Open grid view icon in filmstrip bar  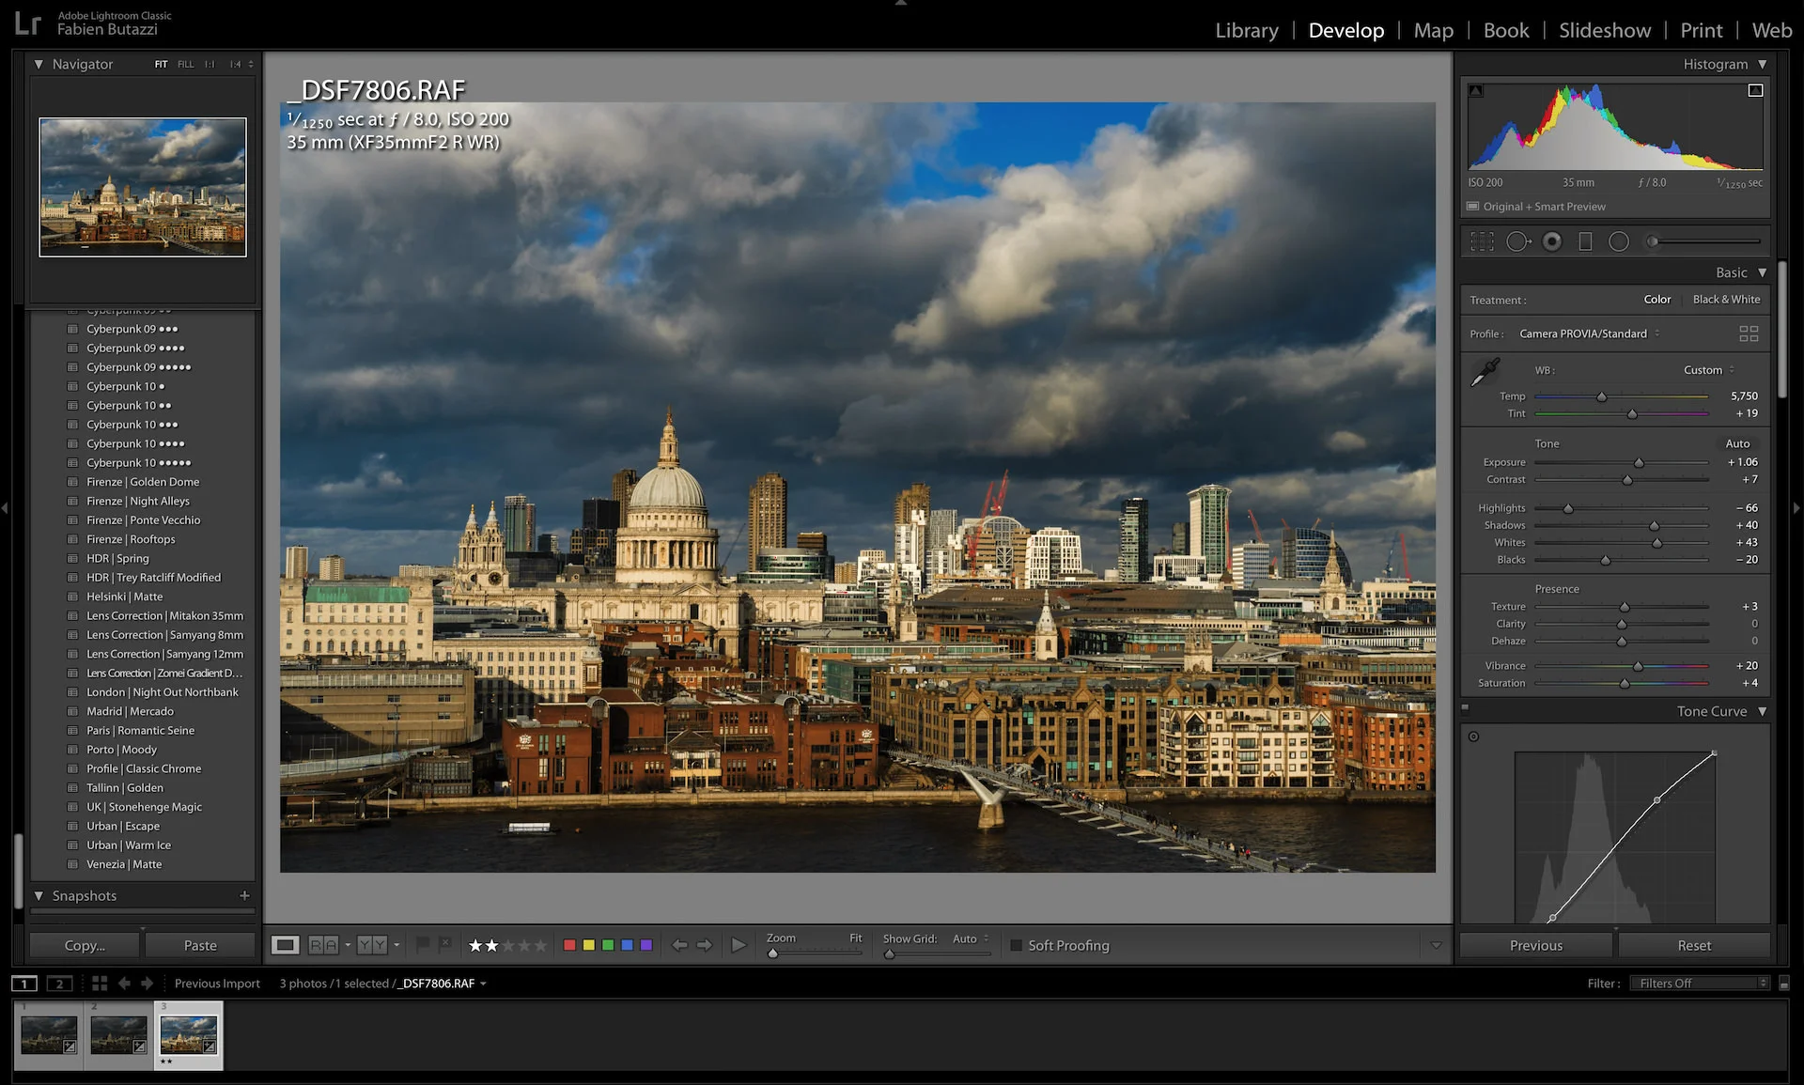click(100, 984)
